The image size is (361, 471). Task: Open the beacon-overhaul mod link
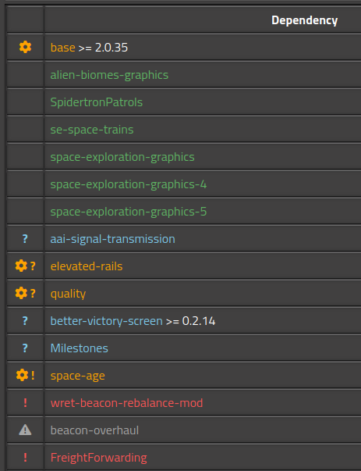tap(94, 430)
